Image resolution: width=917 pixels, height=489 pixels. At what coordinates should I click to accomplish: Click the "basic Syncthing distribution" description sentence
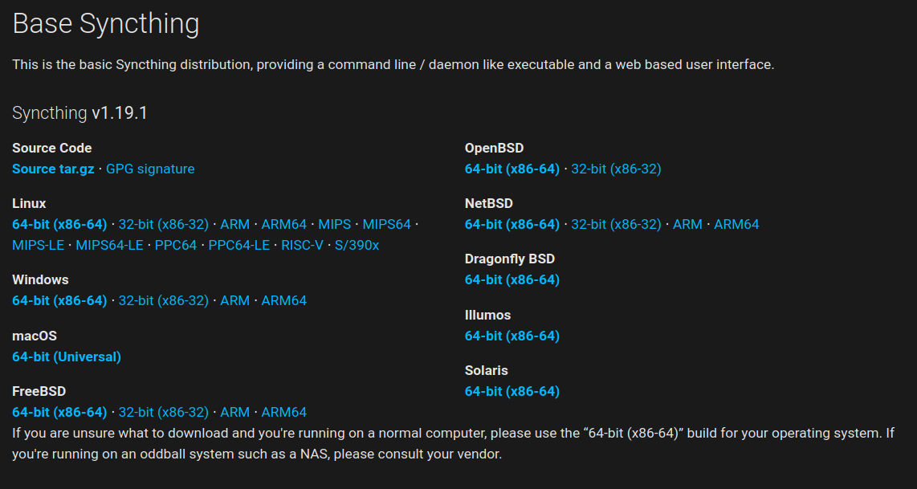(393, 64)
